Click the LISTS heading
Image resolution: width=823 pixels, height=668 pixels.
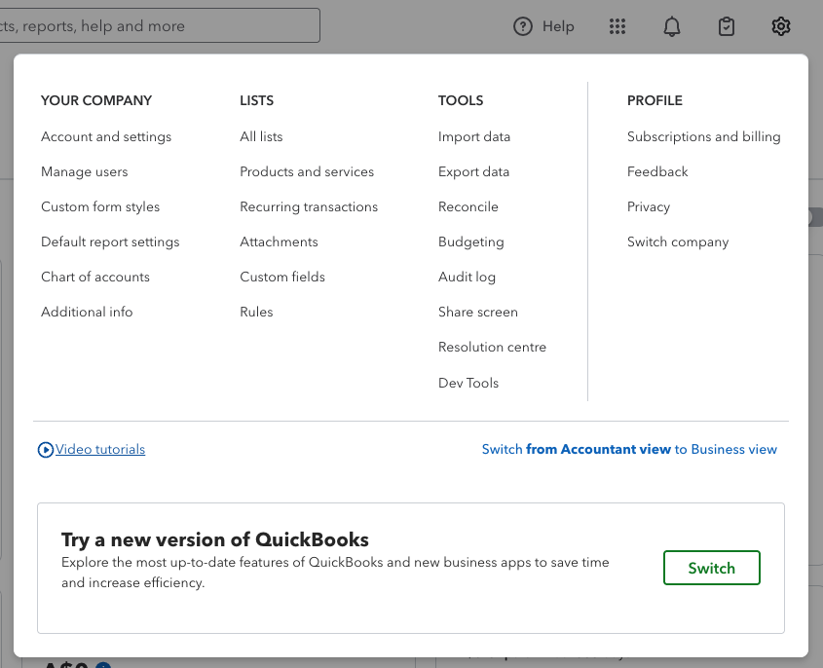257,100
